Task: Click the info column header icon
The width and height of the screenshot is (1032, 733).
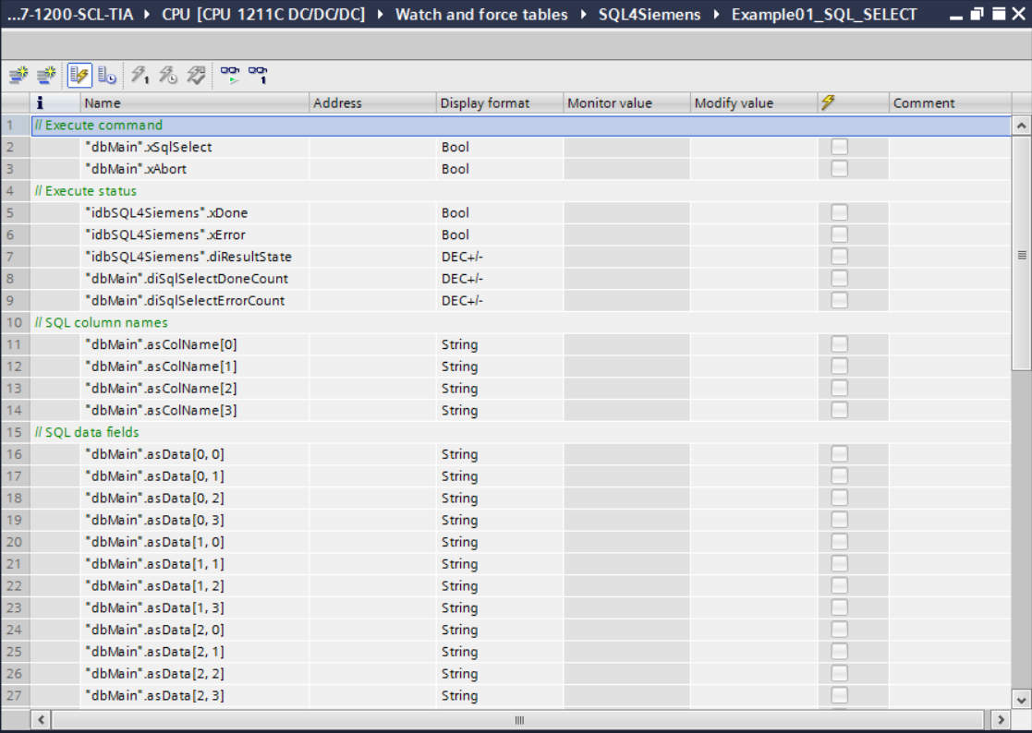Action: (40, 102)
